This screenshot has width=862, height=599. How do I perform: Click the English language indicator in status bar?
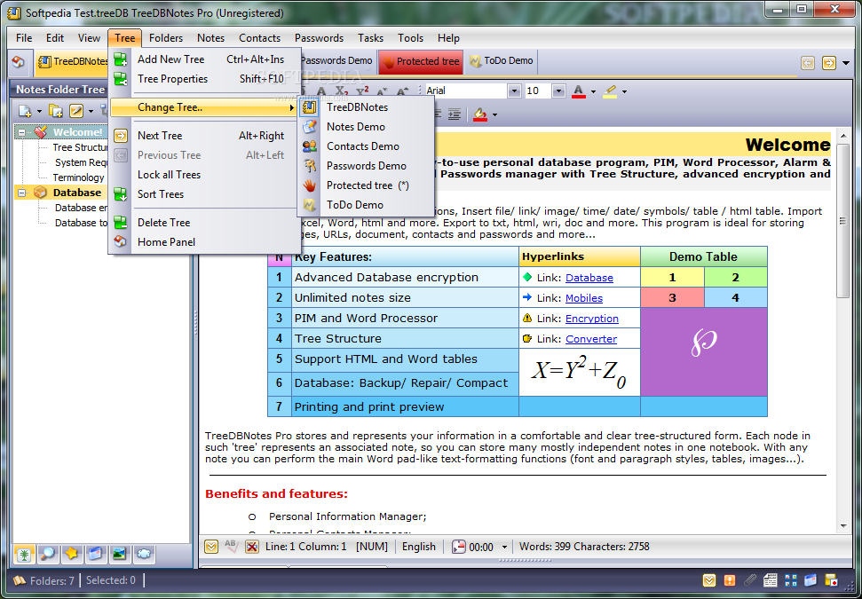(x=419, y=547)
